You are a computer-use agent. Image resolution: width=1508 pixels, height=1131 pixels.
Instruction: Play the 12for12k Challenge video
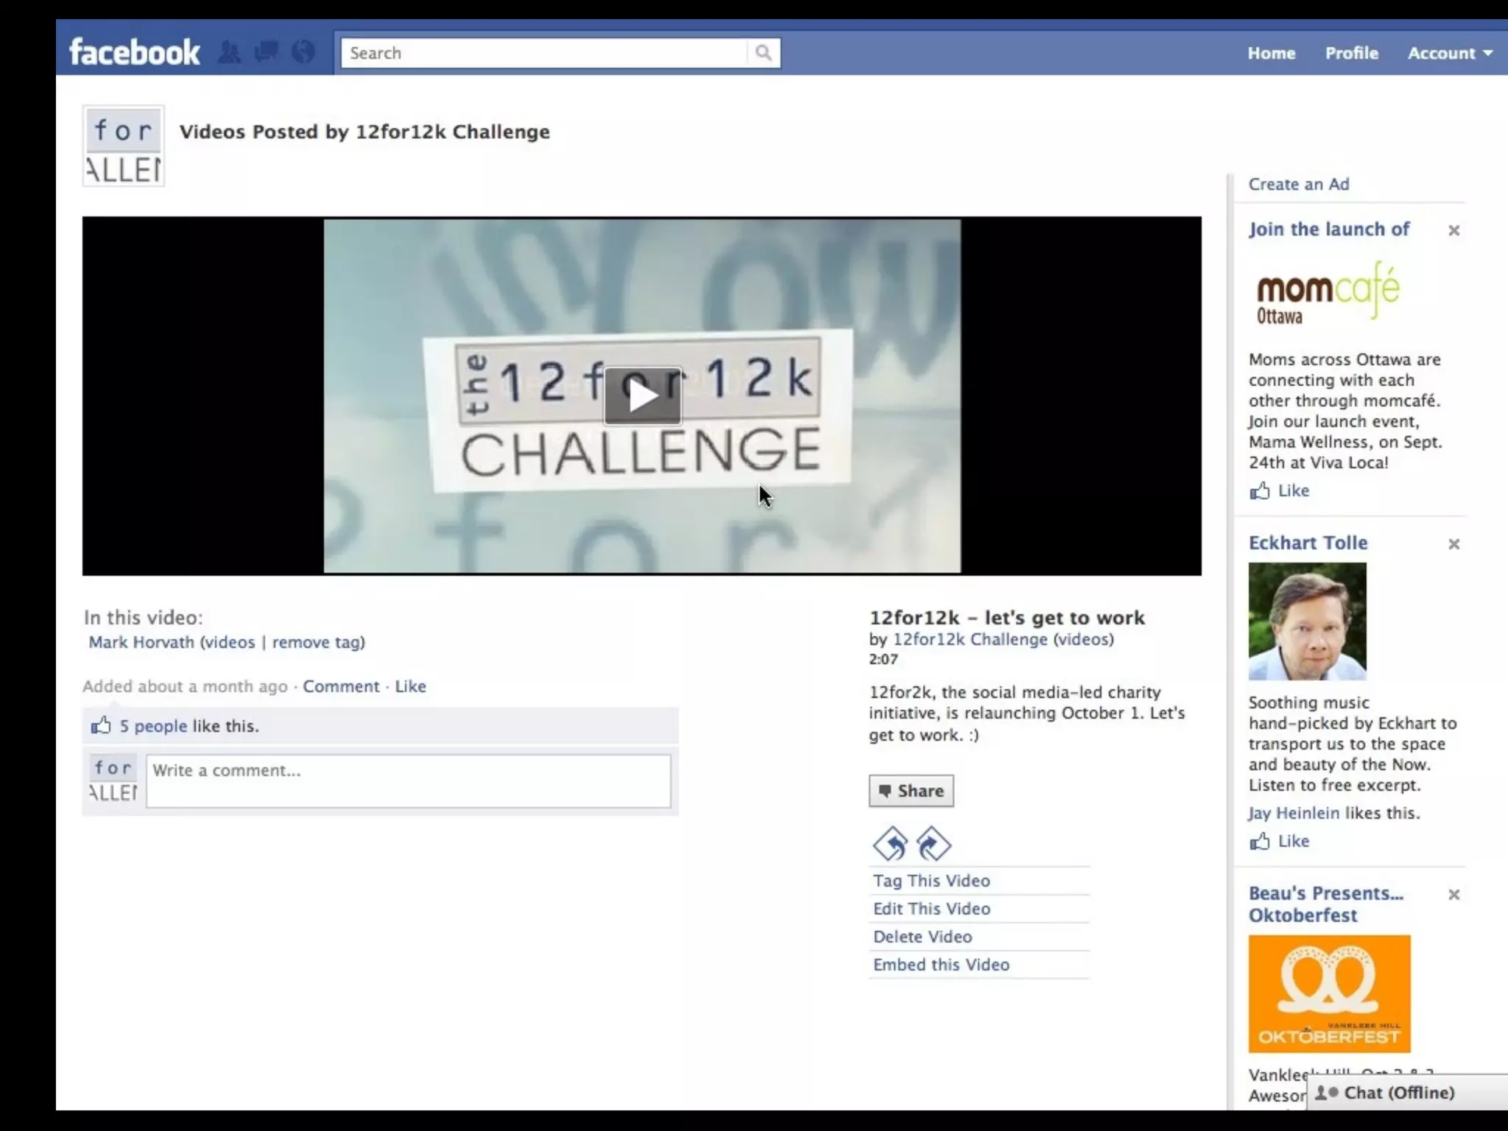(x=642, y=396)
